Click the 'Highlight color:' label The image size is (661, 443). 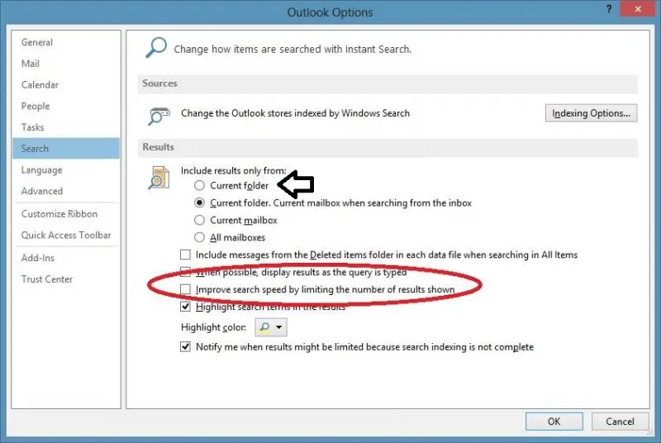(213, 327)
